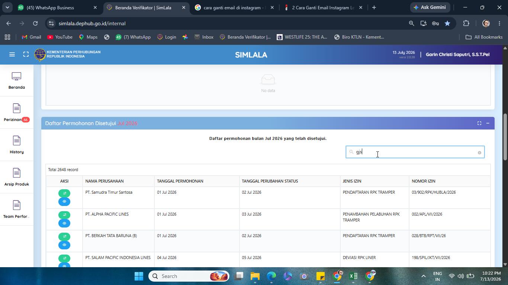Open Login bookmark
Screen dimensions: 508x285
tap(167, 37)
